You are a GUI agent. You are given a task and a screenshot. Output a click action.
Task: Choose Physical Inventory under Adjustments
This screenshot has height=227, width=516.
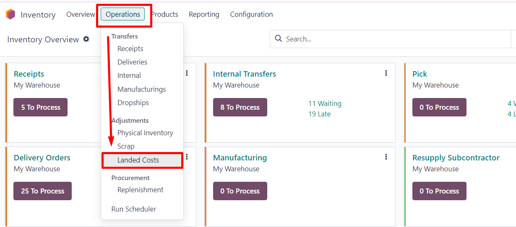tap(145, 133)
